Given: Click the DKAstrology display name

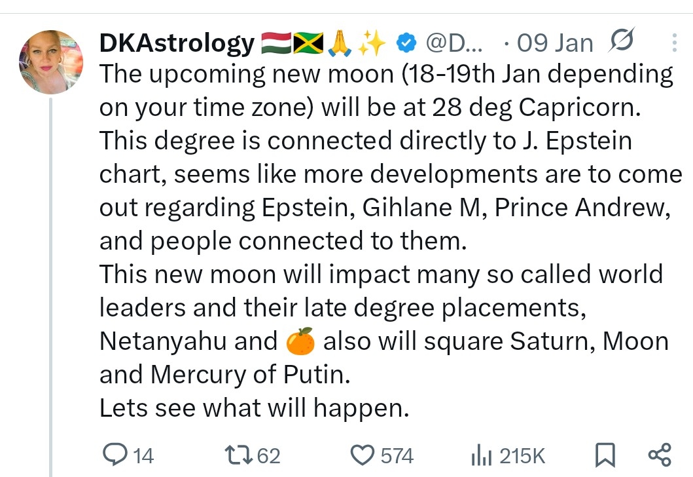Looking at the screenshot, I should pyautogui.click(x=177, y=44).
